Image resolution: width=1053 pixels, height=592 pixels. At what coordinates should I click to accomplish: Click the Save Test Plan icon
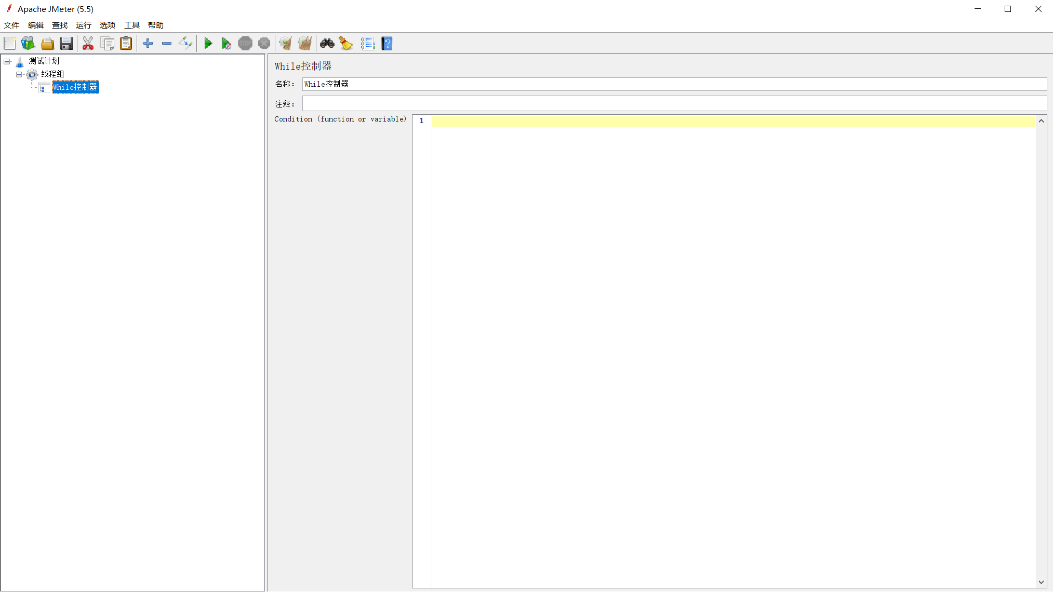[66, 44]
